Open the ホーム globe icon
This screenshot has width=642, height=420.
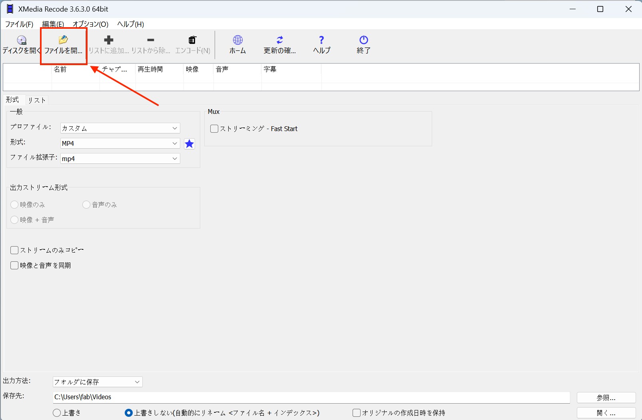pyautogui.click(x=237, y=40)
